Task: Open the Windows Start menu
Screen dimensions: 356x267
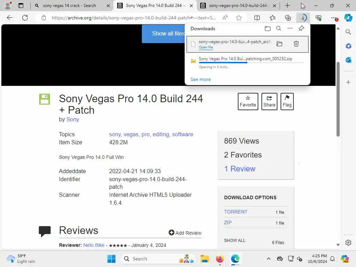Action: [x=111, y=259]
